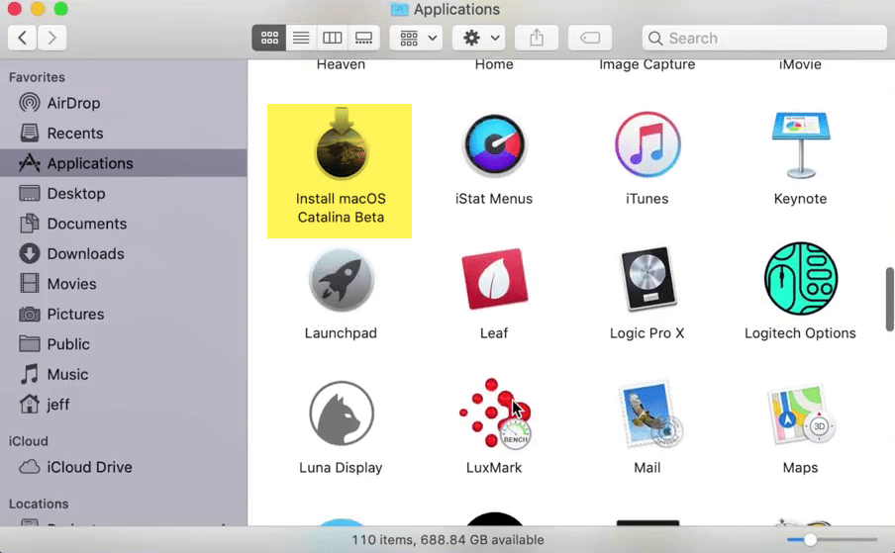Click the Heaven app label
The width and height of the screenshot is (895, 553).
(341, 64)
